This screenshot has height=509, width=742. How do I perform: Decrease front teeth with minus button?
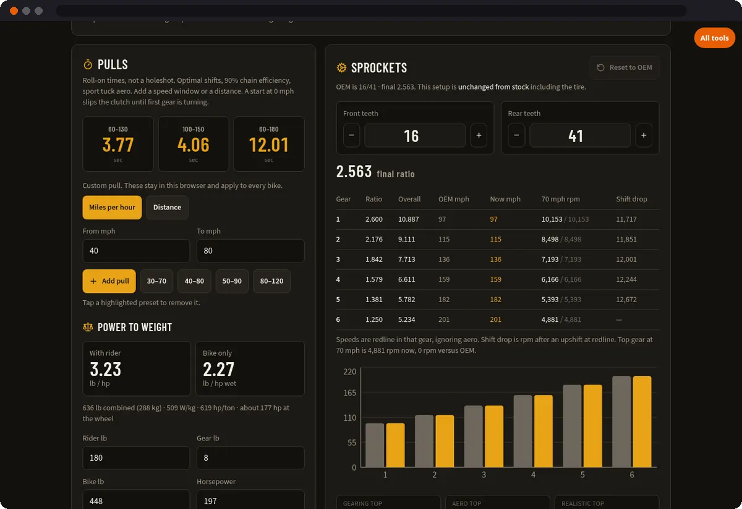point(351,135)
